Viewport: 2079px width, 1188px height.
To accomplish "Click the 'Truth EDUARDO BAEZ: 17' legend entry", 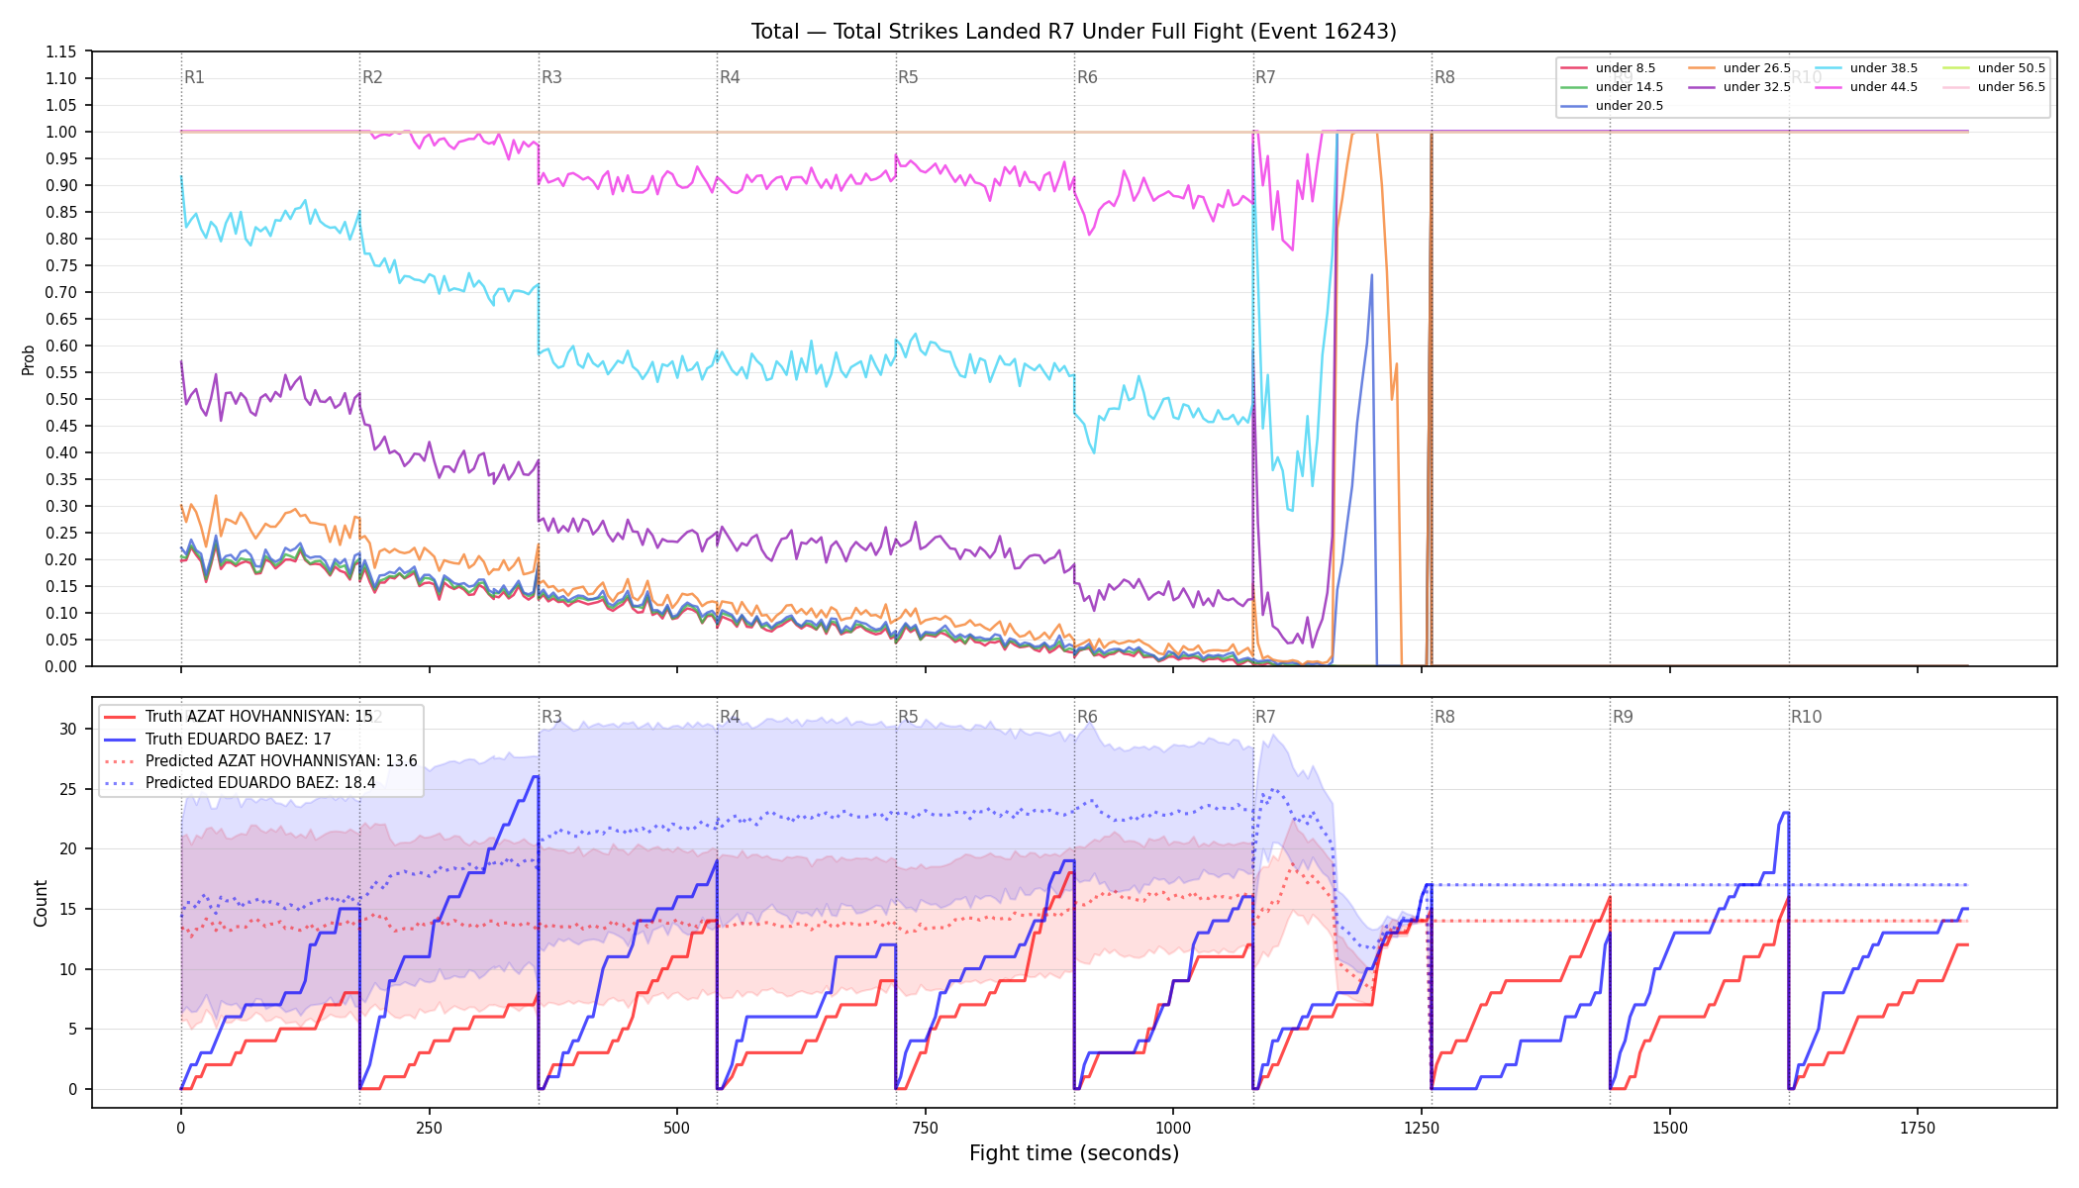I will click(x=218, y=740).
